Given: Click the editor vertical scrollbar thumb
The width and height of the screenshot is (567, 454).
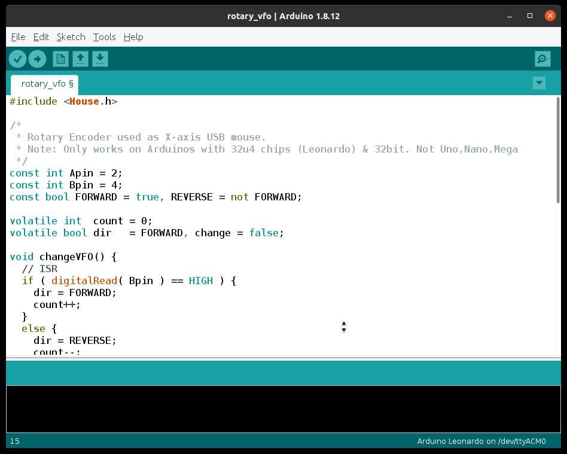Looking at the screenshot, I should tap(558, 150).
